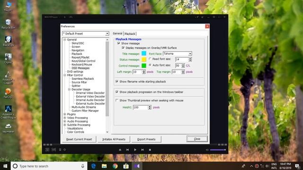Viewport: 303px width, 170px height.
Task: Open Microsoft Store from the taskbar
Action: [126, 166]
